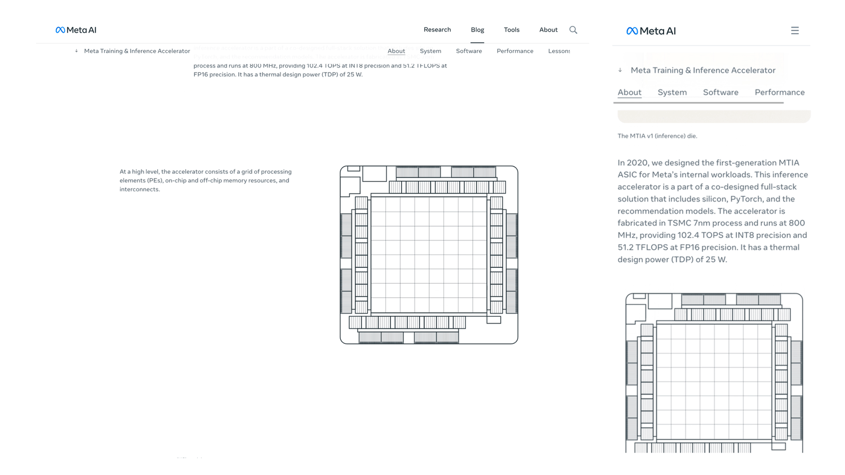Click the caption "The MTIA v1 (inference) die."
This screenshot has height=475, width=845.
coord(657,136)
